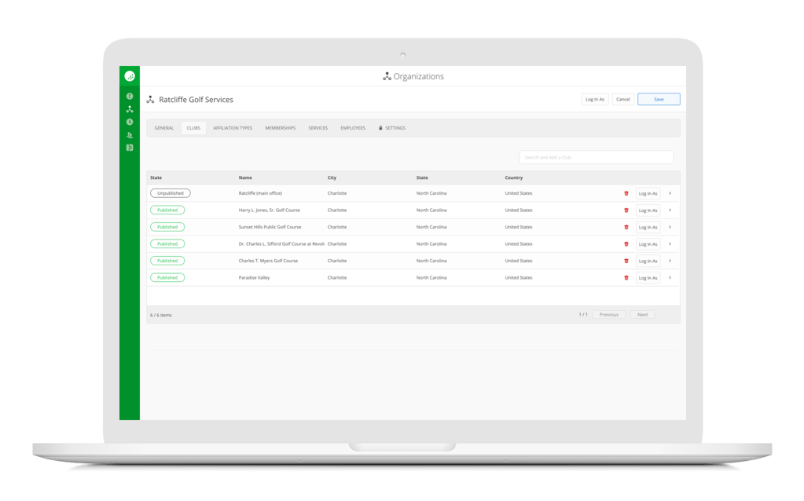
Task: Click the Ratcliffe Golf Services title
Action: point(196,100)
